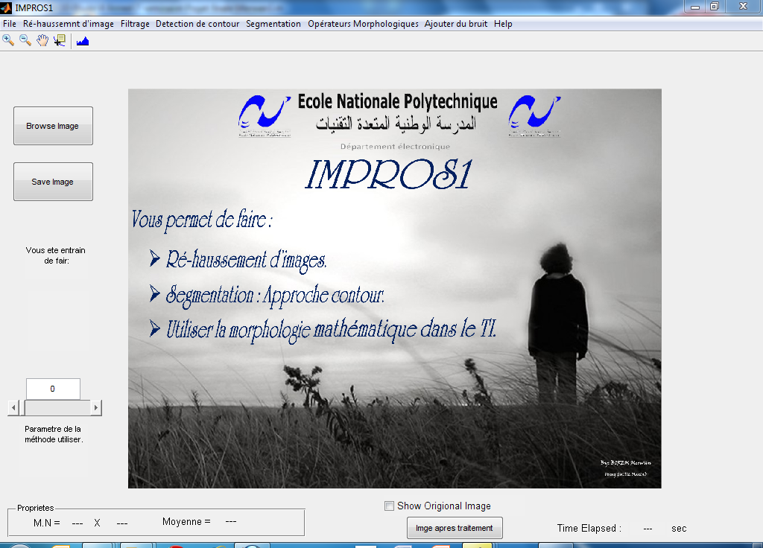Open the Filtrage menu

pos(135,24)
